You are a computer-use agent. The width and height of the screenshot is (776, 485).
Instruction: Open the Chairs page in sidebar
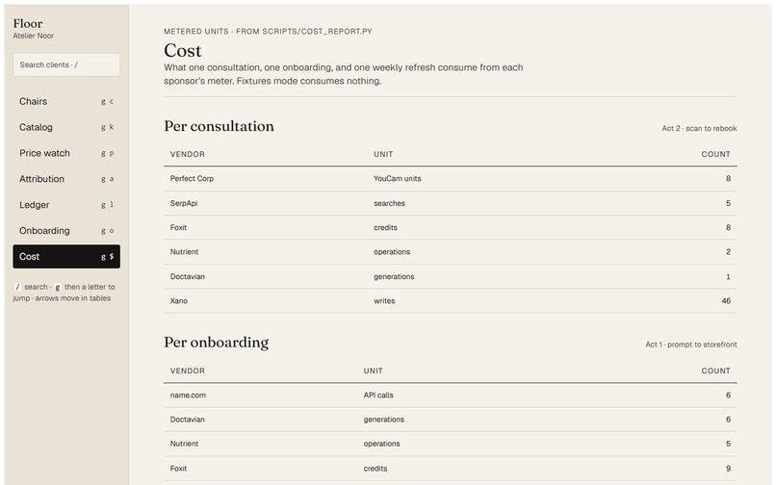(66, 101)
